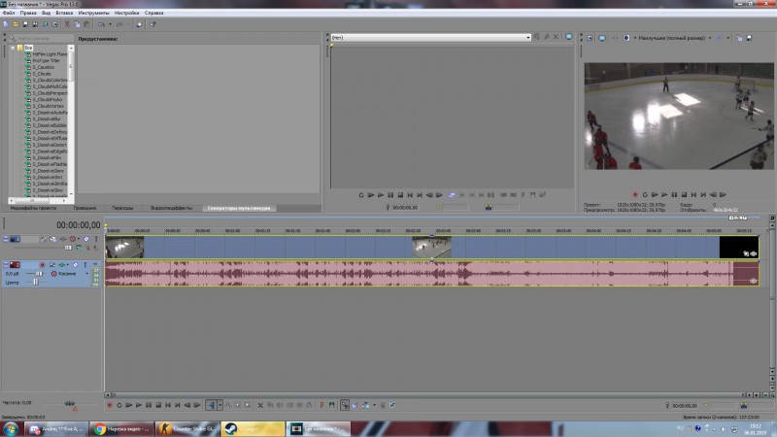Create a new project via toolbar icon
Image resolution: width=777 pixels, height=437 pixels.
click(6, 24)
